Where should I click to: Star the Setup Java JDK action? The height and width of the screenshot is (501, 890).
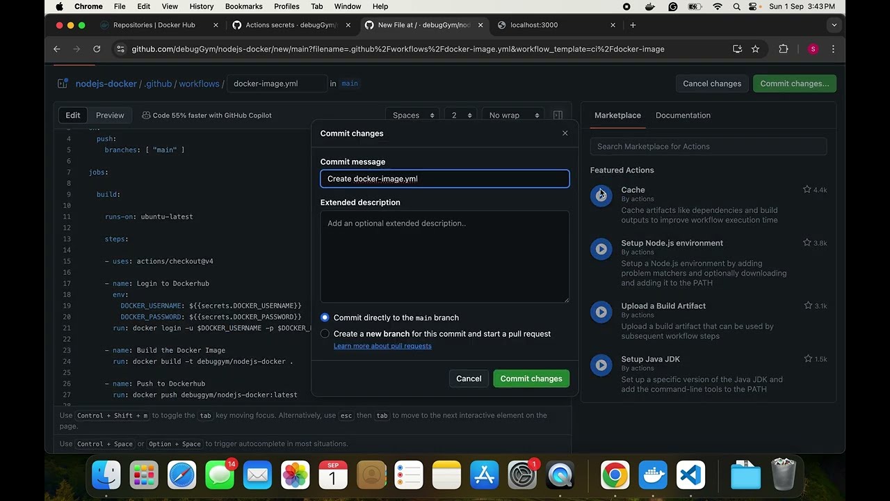click(x=807, y=359)
